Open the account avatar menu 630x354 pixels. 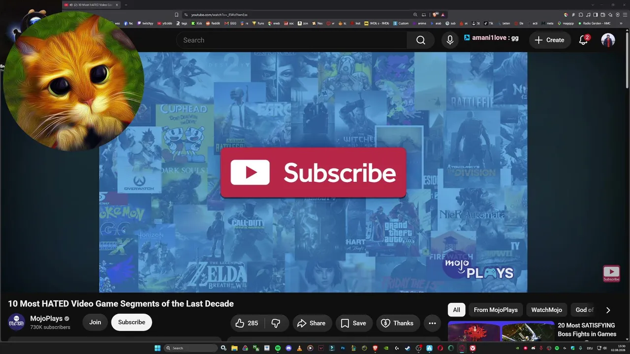point(608,40)
